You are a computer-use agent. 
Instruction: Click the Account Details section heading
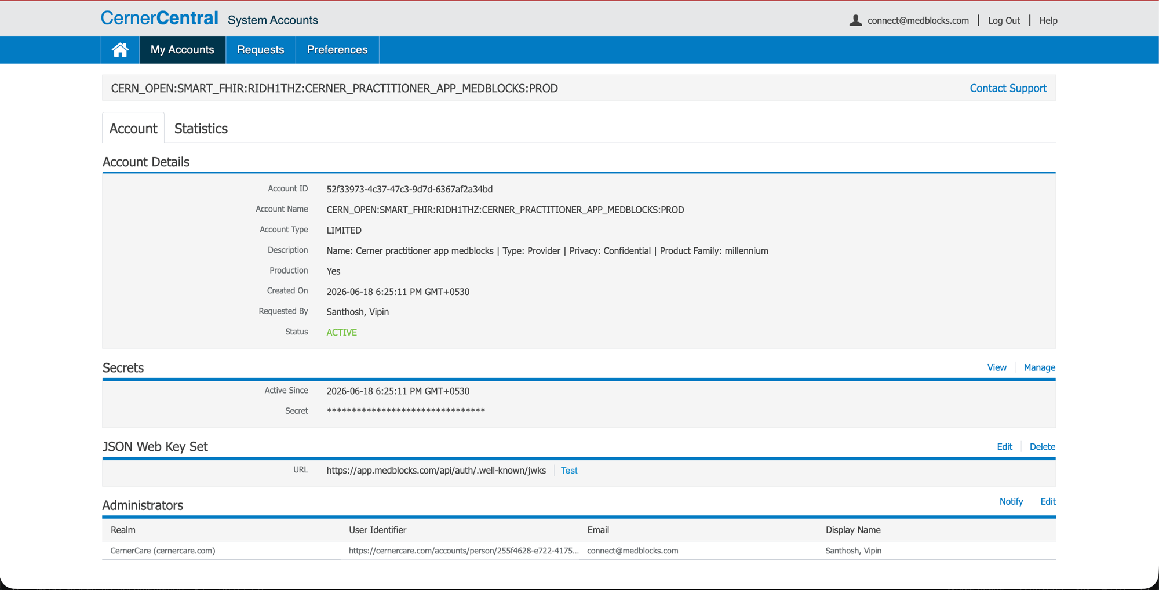(146, 162)
